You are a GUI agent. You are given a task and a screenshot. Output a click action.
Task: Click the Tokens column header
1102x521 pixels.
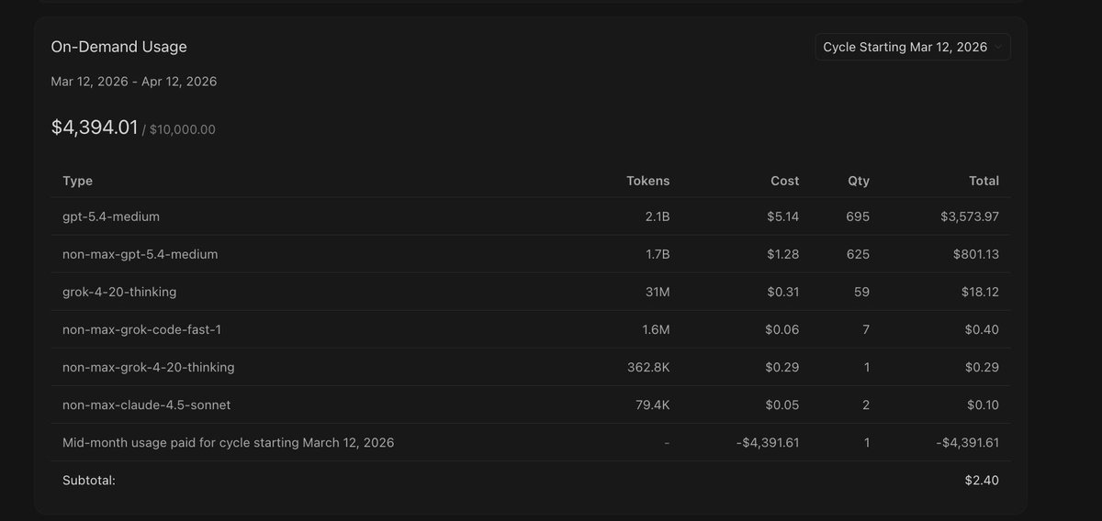[x=647, y=181]
